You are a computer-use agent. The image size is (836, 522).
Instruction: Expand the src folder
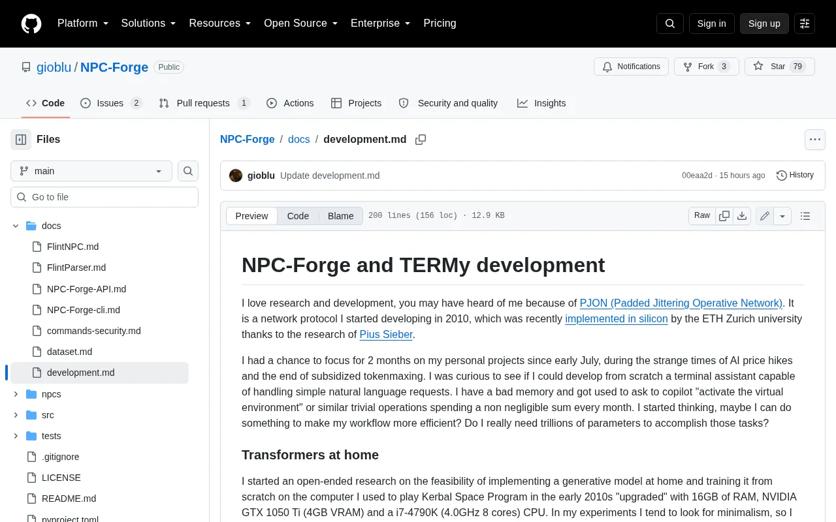16,415
